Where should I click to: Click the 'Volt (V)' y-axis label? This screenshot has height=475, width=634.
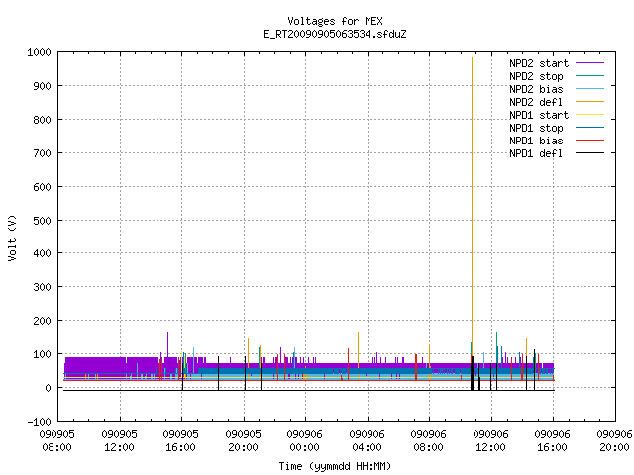pos(12,237)
